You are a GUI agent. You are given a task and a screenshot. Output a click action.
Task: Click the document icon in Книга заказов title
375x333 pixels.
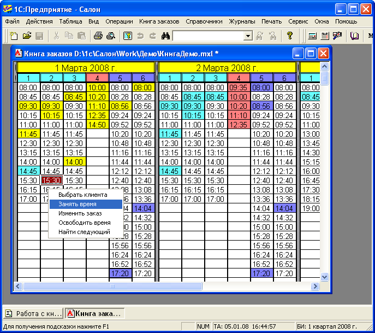19,53
